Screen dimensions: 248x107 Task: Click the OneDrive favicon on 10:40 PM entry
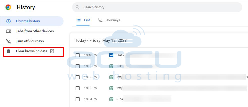click(x=111, y=55)
